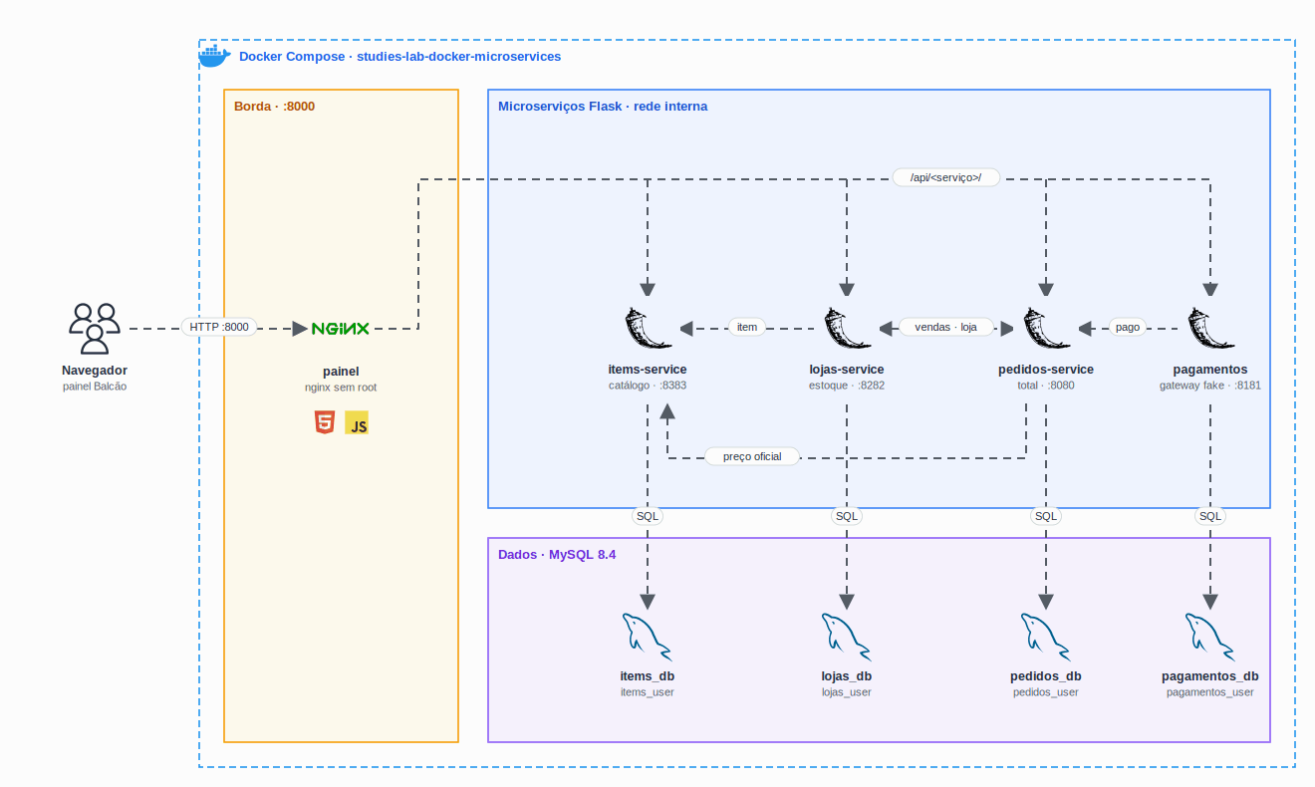The width and height of the screenshot is (1315, 787).
Task: Click the 'painel' node name
Action: click(x=341, y=371)
